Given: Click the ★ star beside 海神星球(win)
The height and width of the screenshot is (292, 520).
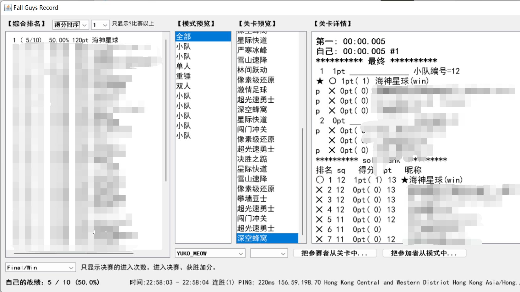Looking at the screenshot, I should tap(319, 81).
